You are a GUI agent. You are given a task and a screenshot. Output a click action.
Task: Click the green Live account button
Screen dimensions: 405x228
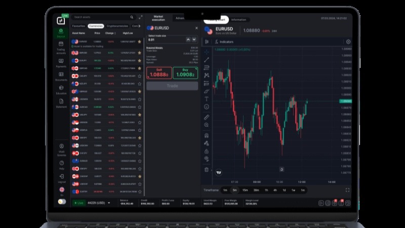tap(79, 203)
